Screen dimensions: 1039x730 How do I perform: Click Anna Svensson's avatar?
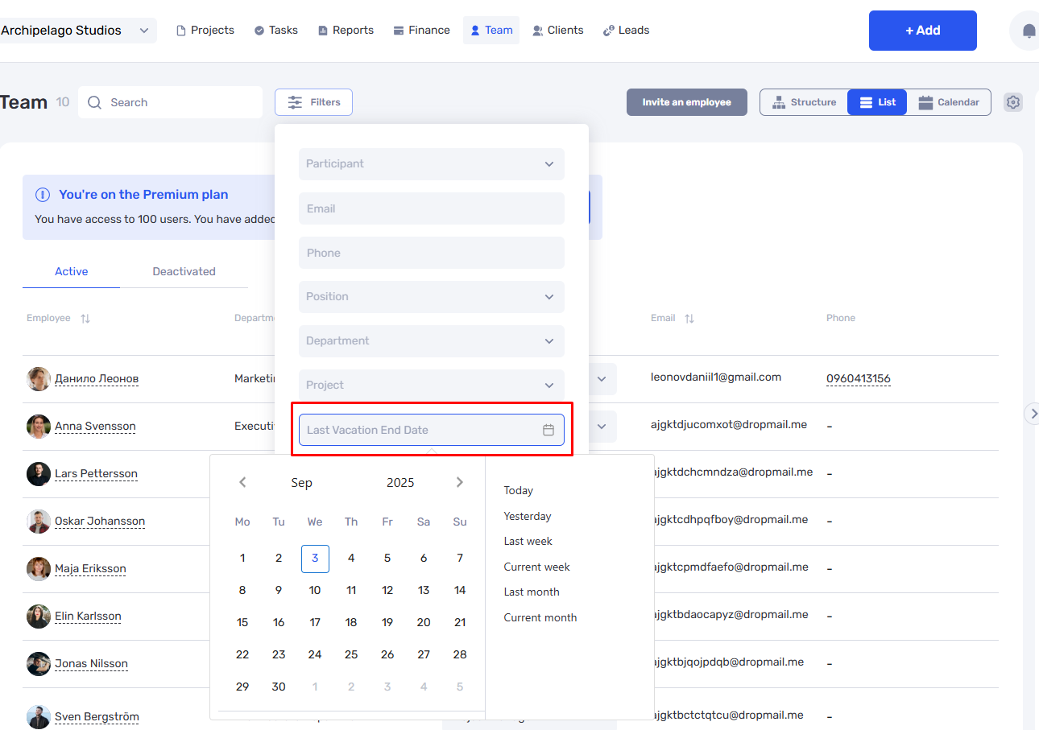39,427
